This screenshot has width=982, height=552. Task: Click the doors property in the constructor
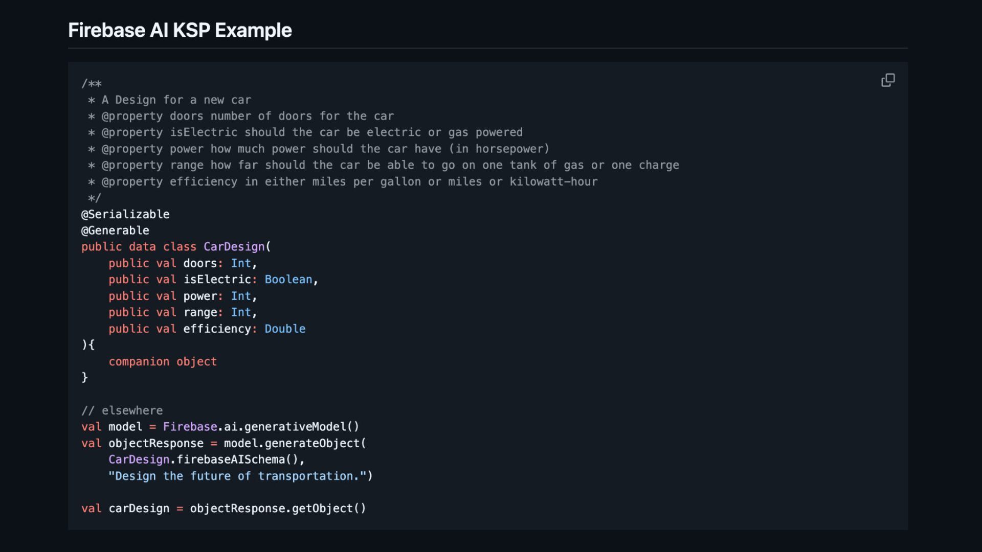point(200,263)
